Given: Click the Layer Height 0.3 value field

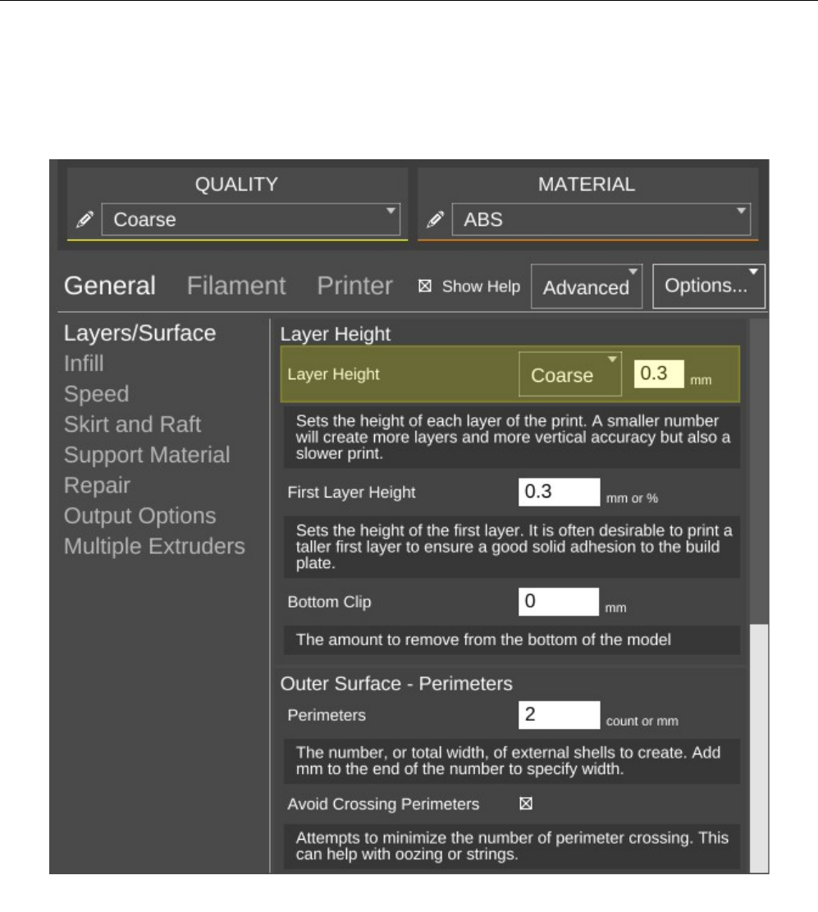Looking at the screenshot, I should click(659, 374).
